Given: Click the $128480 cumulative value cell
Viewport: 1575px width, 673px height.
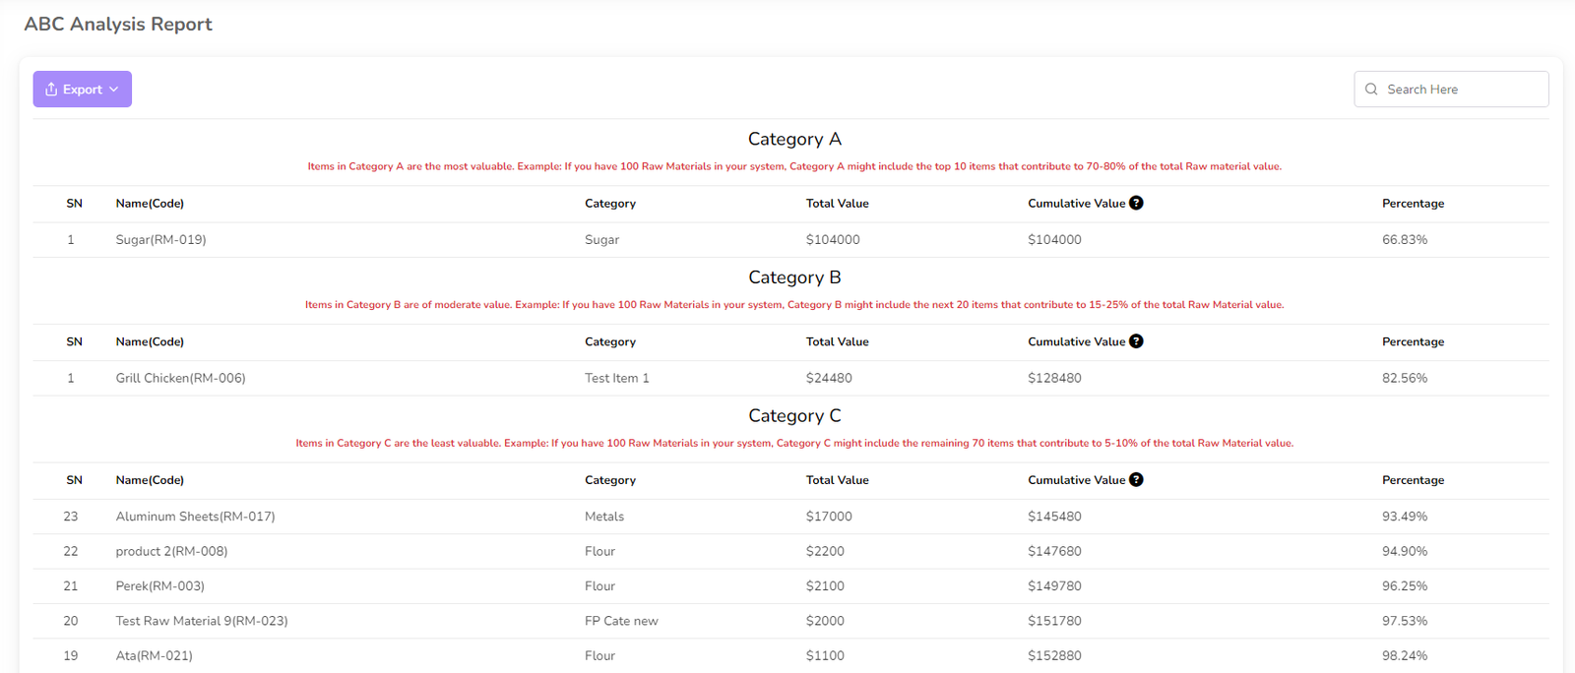Looking at the screenshot, I should [x=1054, y=379].
